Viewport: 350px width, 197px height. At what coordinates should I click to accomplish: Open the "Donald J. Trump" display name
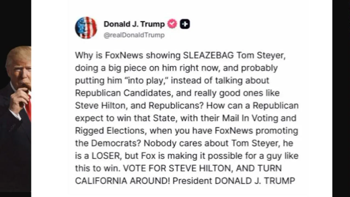pyautogui.click(x=134, y=24)
